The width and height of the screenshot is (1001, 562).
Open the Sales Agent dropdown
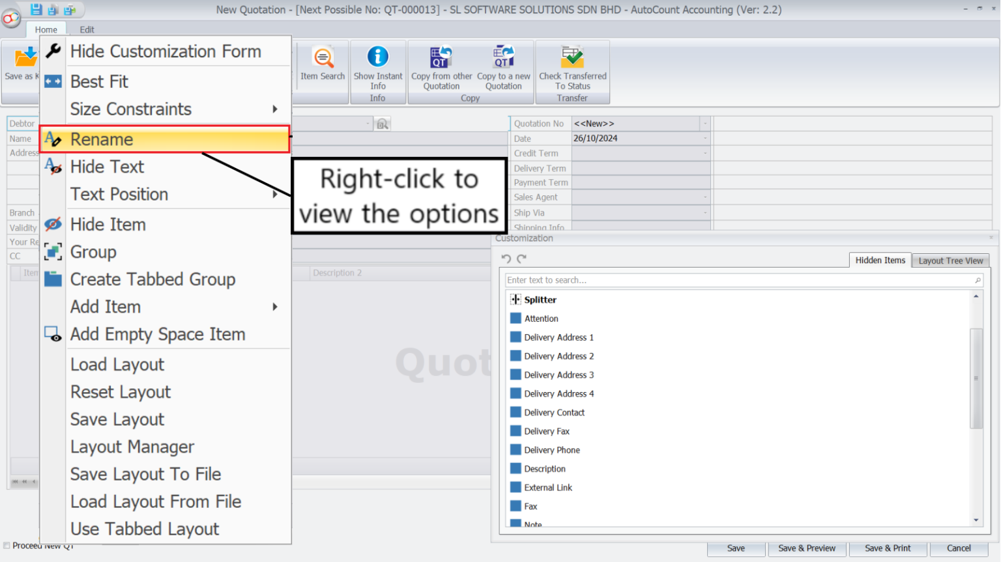click(x=705, y=197)
